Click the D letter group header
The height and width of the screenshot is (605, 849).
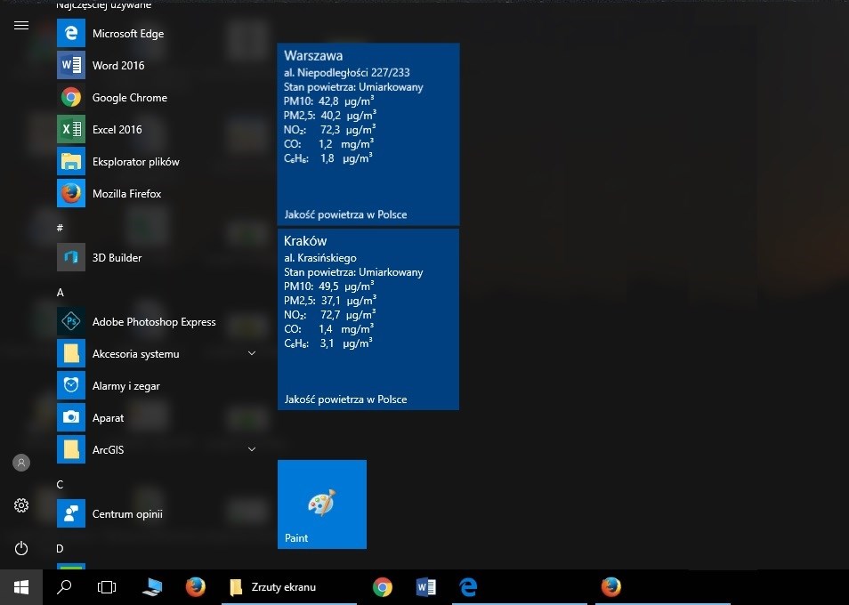61,548
